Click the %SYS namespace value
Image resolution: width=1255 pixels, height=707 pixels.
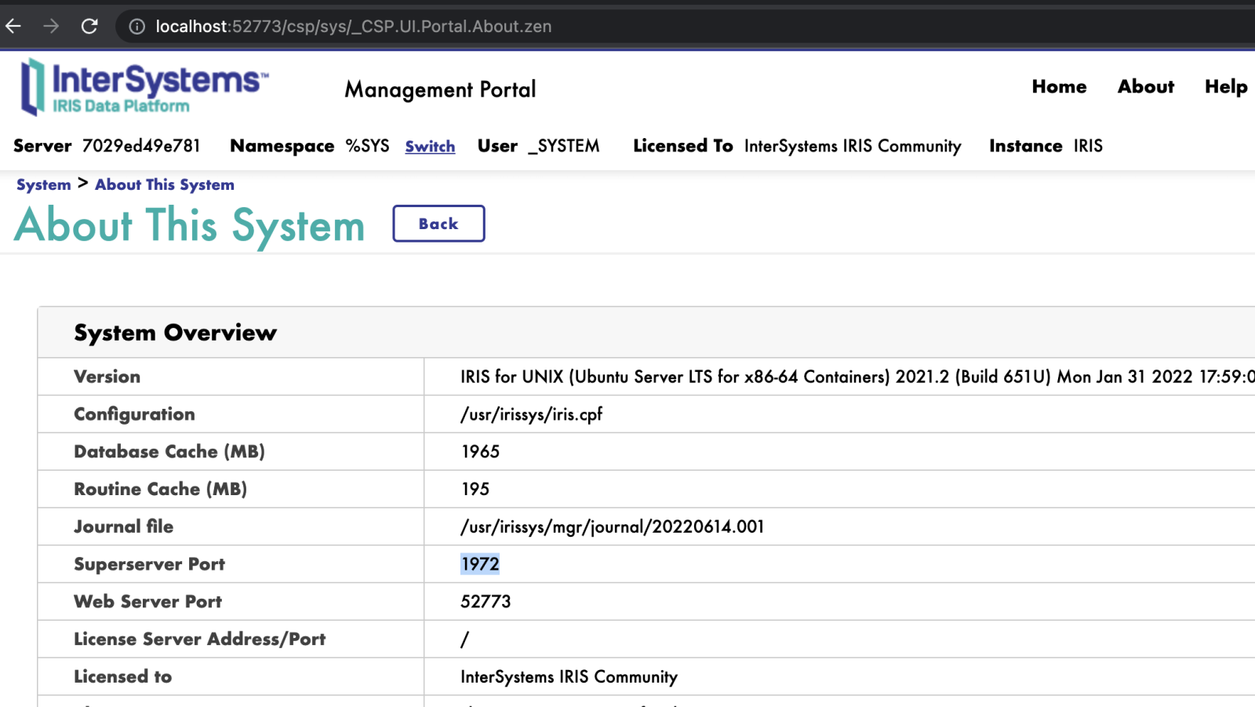coord(367,146)
